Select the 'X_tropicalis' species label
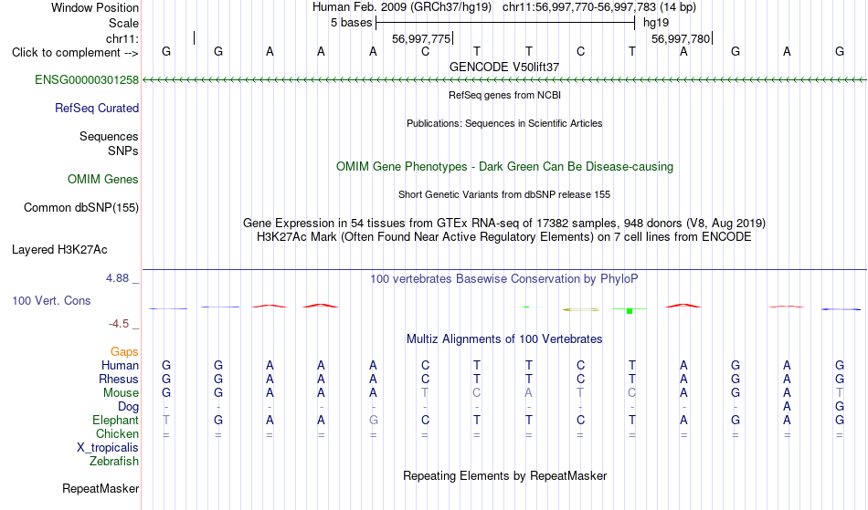Screen dimensions: 868x510 pos(108,448)
